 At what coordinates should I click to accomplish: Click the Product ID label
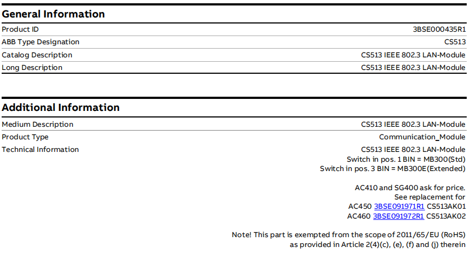(x=20, y=30)
